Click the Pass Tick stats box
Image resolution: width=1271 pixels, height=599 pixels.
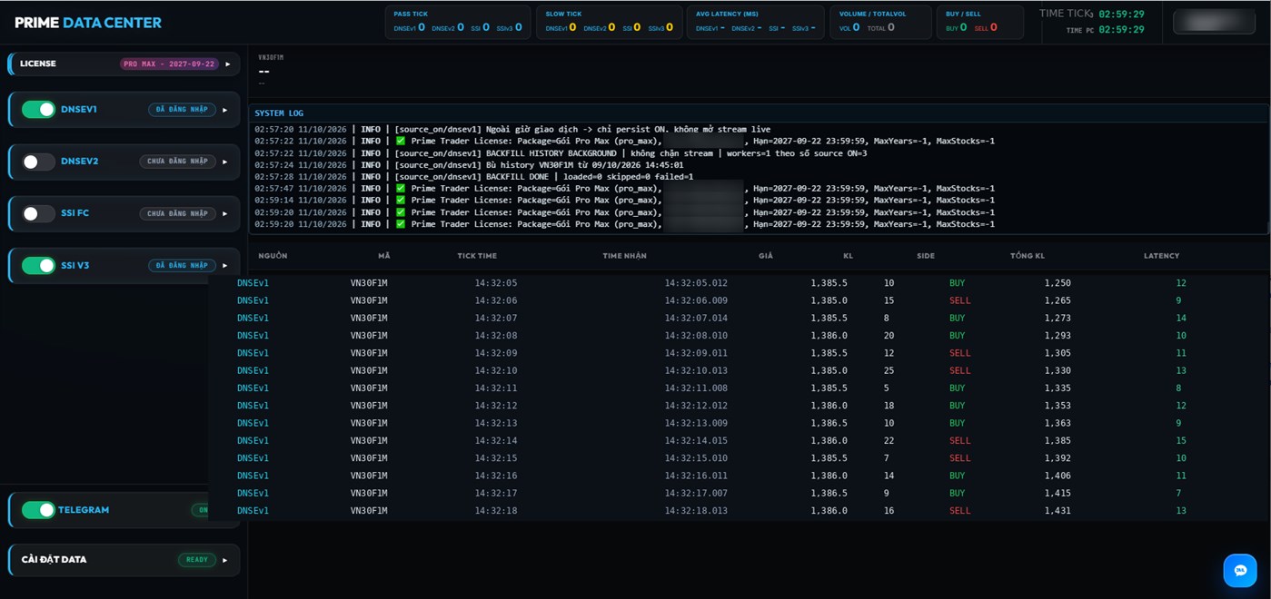point(457,22)
